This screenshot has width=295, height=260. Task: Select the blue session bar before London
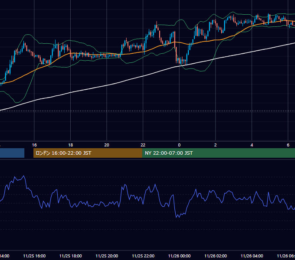point(12,153)
